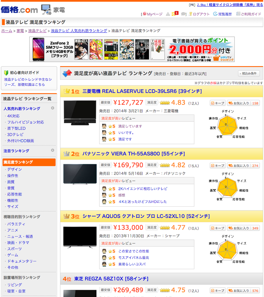264x297 pixels.
Task: Keep the TH-55AS800 with キープ button
Action: pyautogui.click(x=218, y=166)
